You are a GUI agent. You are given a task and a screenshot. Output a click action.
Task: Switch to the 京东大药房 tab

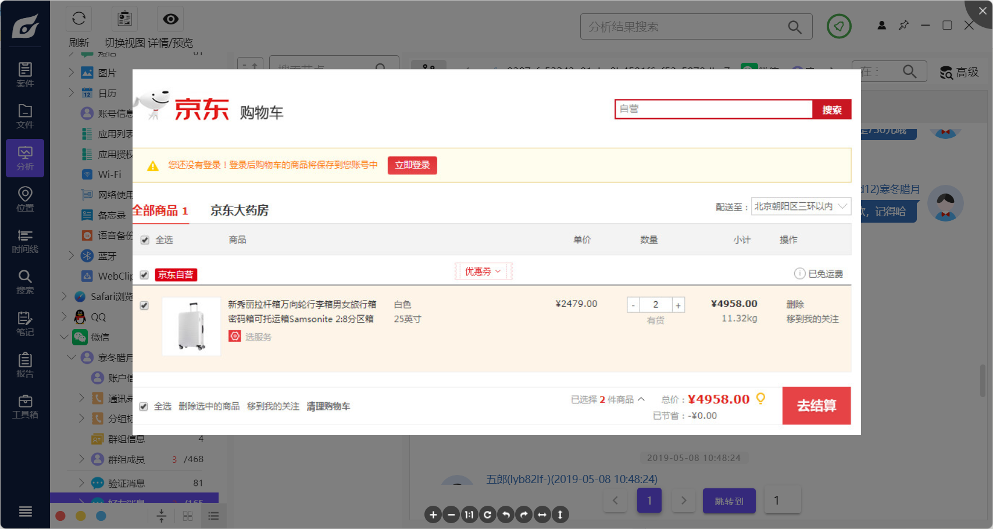coord(238,210)
